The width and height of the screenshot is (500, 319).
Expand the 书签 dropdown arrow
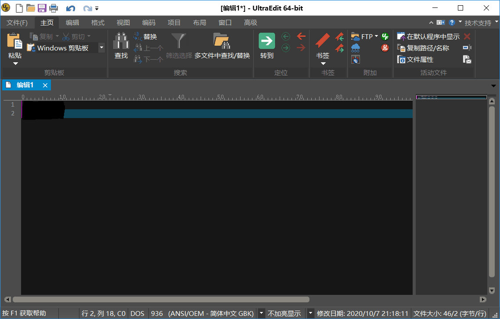tap(323, 64)
